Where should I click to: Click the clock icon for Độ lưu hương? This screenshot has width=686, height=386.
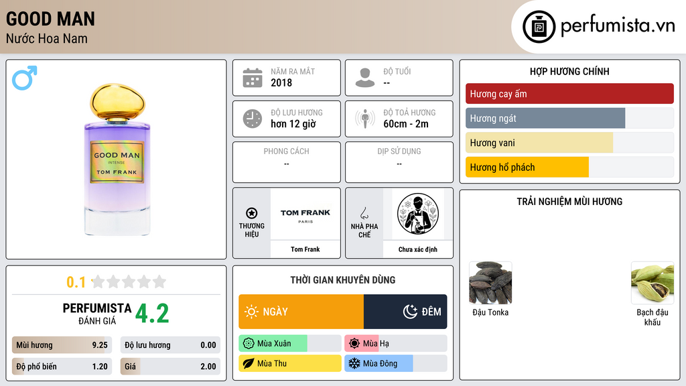[x=253, y=119]
